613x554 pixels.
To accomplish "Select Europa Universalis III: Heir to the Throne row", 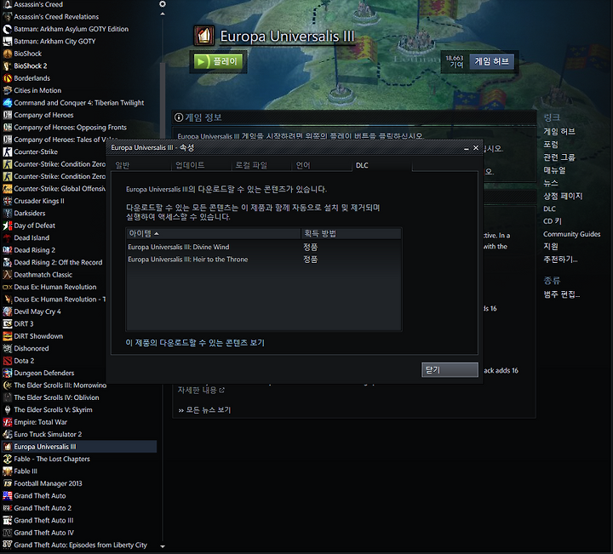I will [263, 260].
